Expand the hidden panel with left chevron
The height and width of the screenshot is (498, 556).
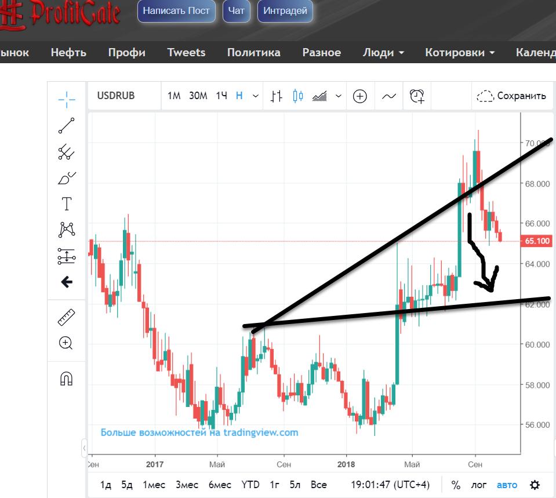85,448
